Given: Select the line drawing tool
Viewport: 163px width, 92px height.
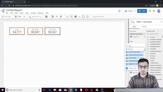Looking at the screenshot, I should click(x=79, y=17).
